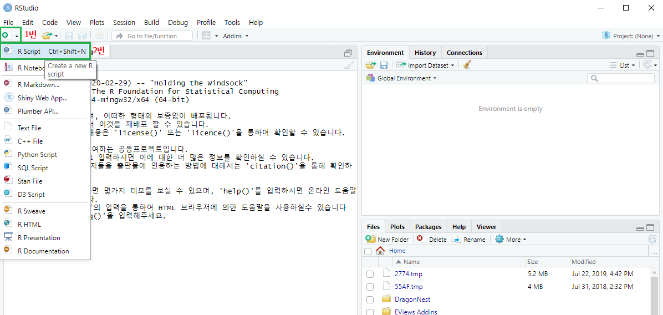
Task: Click the console clear broom icon
Action: point(349,65)
